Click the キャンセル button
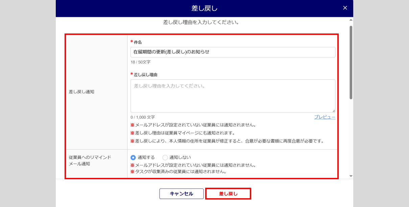 [x=182, y=194]
